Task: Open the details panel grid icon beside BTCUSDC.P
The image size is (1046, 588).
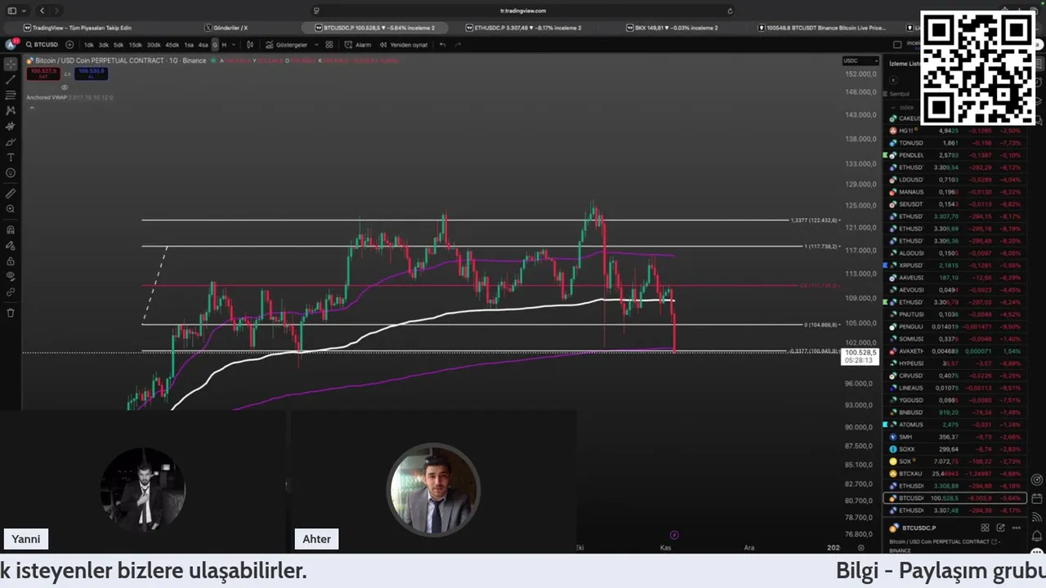Action: pyautogui.click(x=985, y=528)
